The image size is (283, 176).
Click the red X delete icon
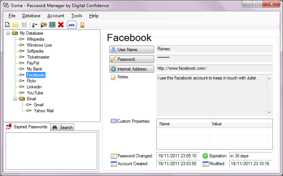click(x=61, y=25)
